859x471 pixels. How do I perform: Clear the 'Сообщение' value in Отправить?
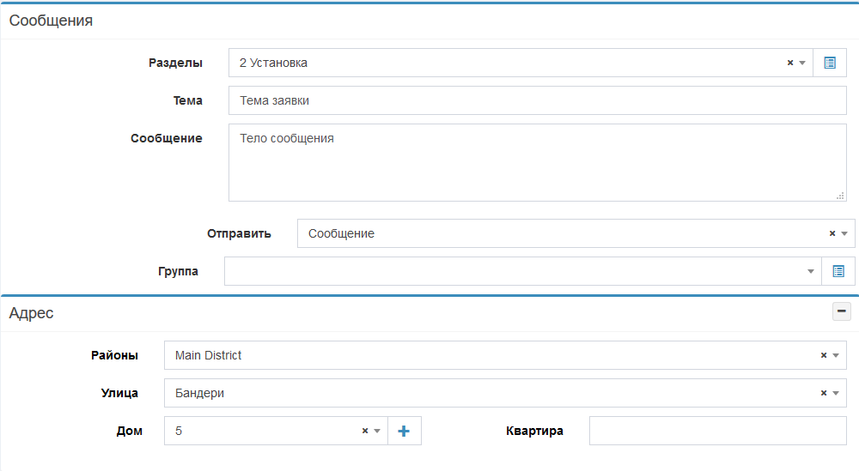click(832, 233)
